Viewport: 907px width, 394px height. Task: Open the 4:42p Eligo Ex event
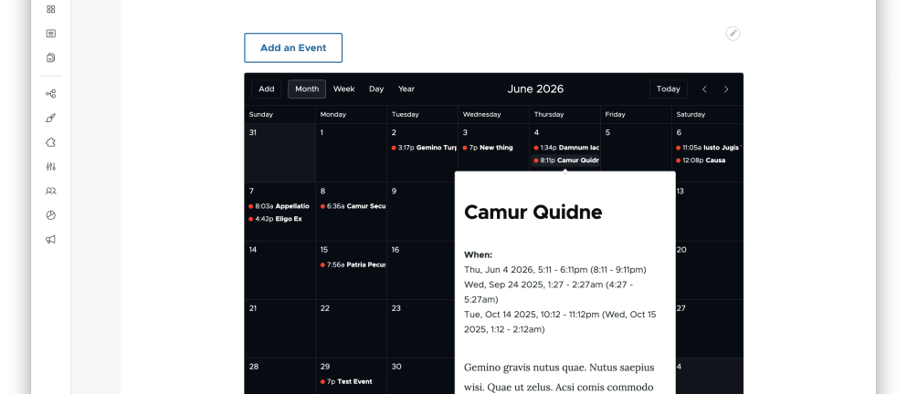(276, 219)
